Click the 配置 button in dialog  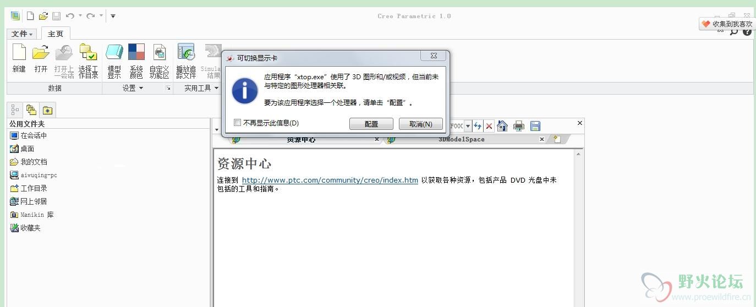(x=371, y=124)
